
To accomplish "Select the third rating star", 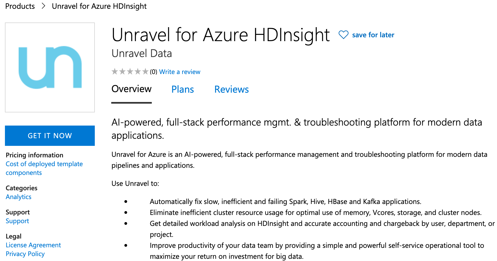I will 130,72.
